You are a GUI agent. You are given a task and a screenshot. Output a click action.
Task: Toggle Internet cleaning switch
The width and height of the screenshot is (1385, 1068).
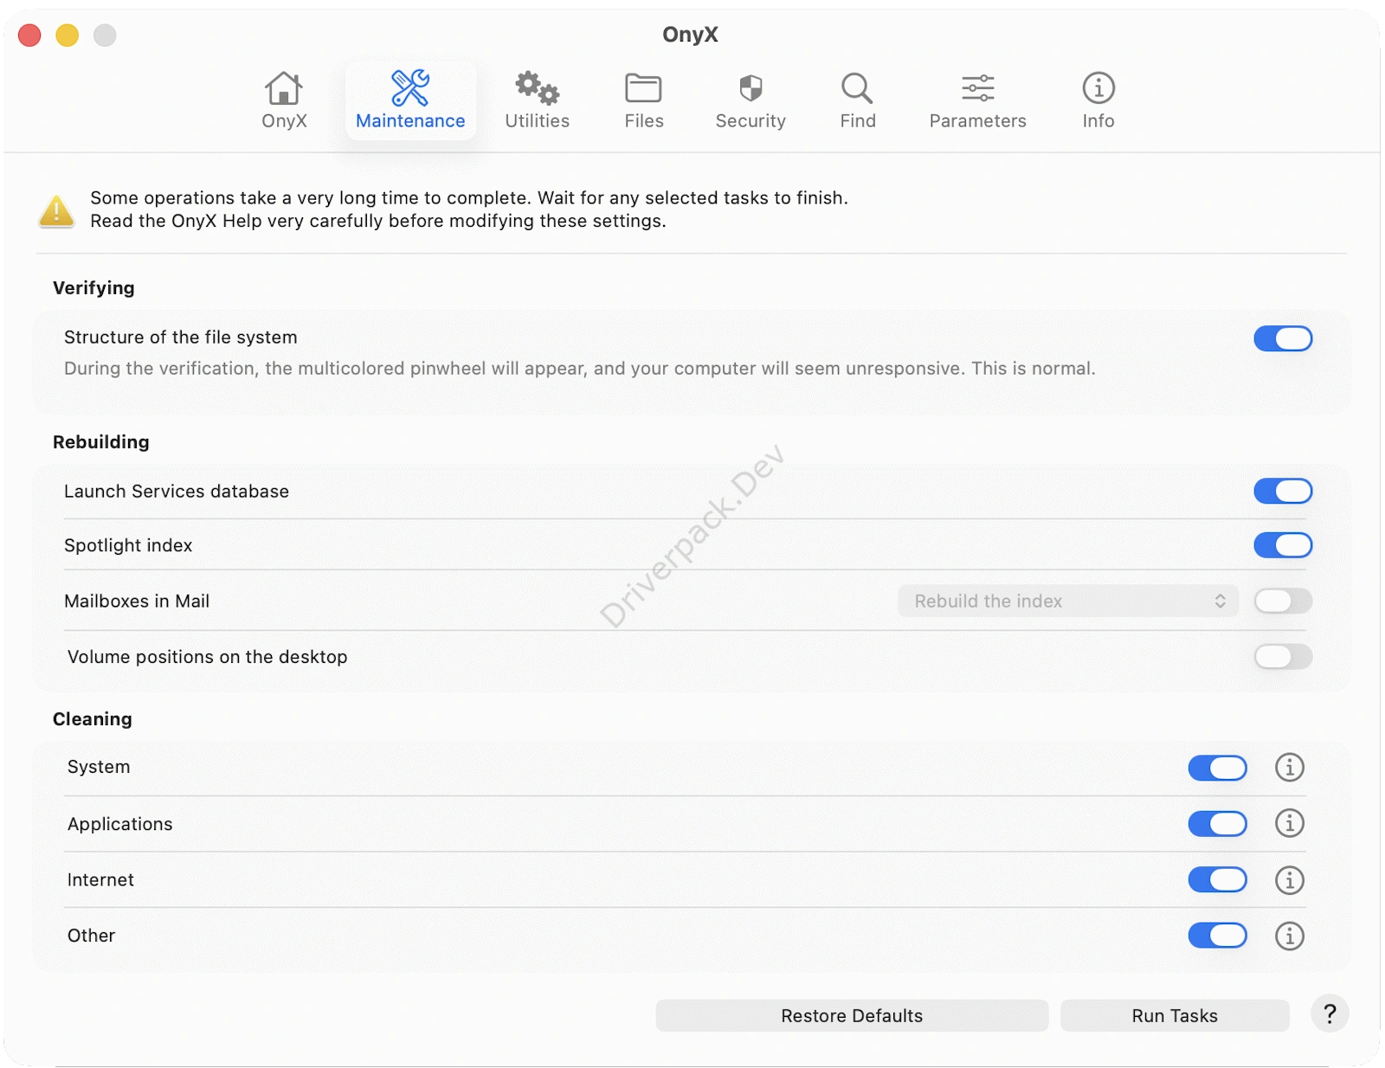pos(1217,880)
